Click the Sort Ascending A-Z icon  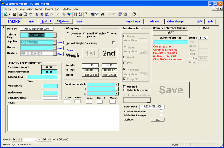tap(75, 14)
